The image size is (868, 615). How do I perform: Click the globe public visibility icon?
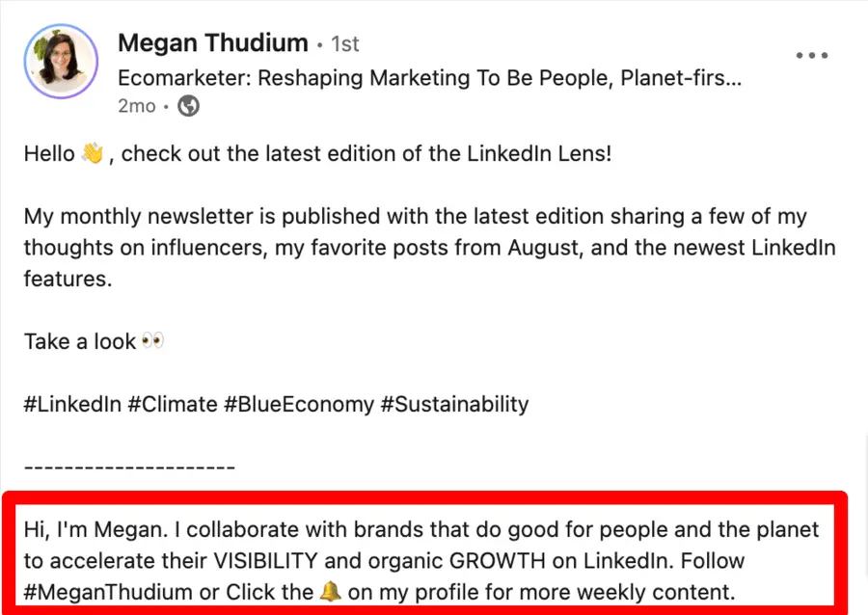pyautogui.click(x=188, y=106)
